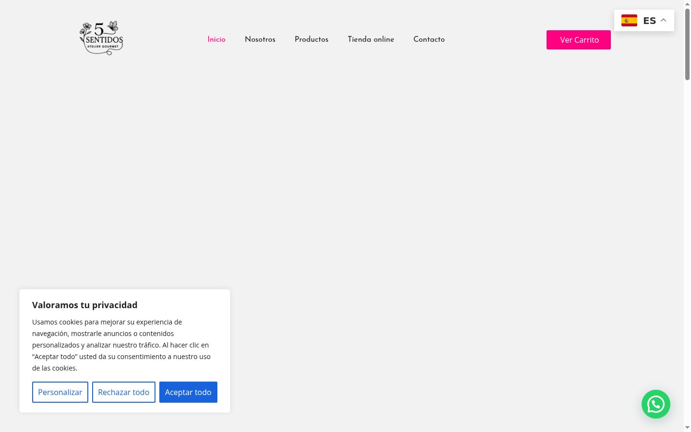Open the Nosotros page

pyautogui.click(x=260, y=39)
